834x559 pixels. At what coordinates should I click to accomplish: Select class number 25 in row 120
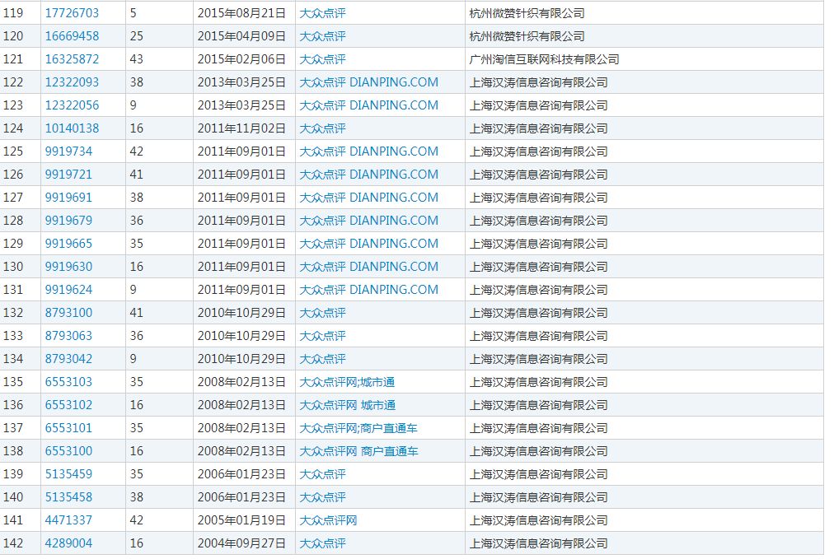137,36
